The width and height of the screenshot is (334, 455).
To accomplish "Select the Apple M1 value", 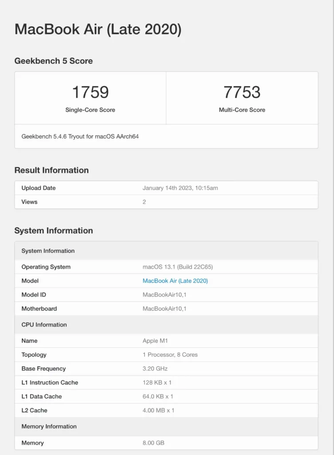I will 155,341.
